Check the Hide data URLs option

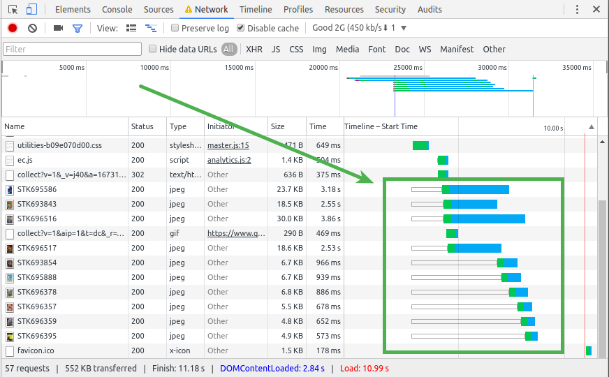[x=153, y=49]
